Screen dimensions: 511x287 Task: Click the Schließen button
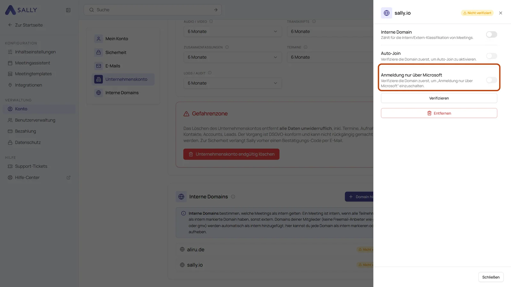point(491,277)
